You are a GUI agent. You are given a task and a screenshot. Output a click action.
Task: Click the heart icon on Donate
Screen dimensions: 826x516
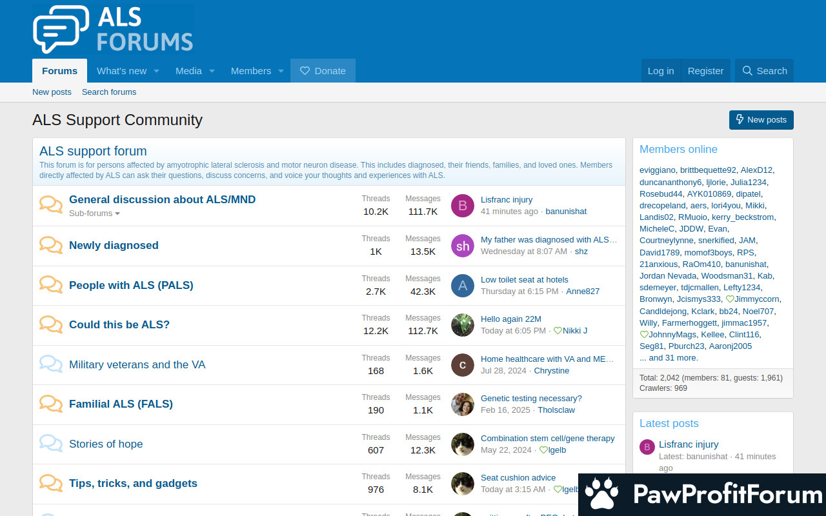(305, 71)
